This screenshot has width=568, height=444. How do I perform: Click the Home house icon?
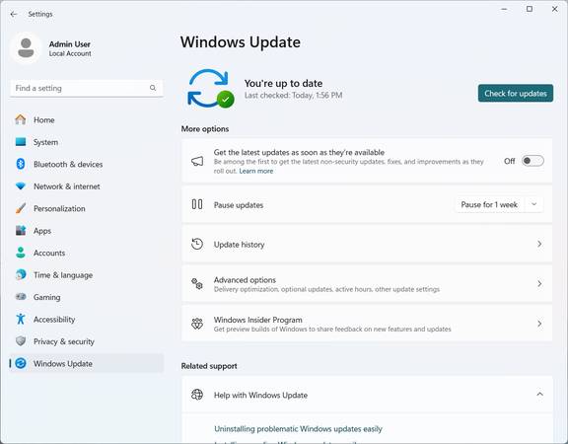click(x=21, y=119)
